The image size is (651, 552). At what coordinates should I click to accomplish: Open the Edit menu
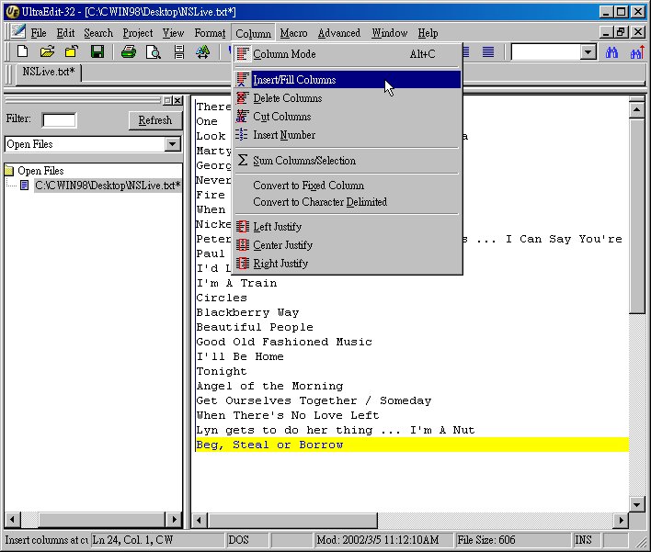(x=65, y=33)
